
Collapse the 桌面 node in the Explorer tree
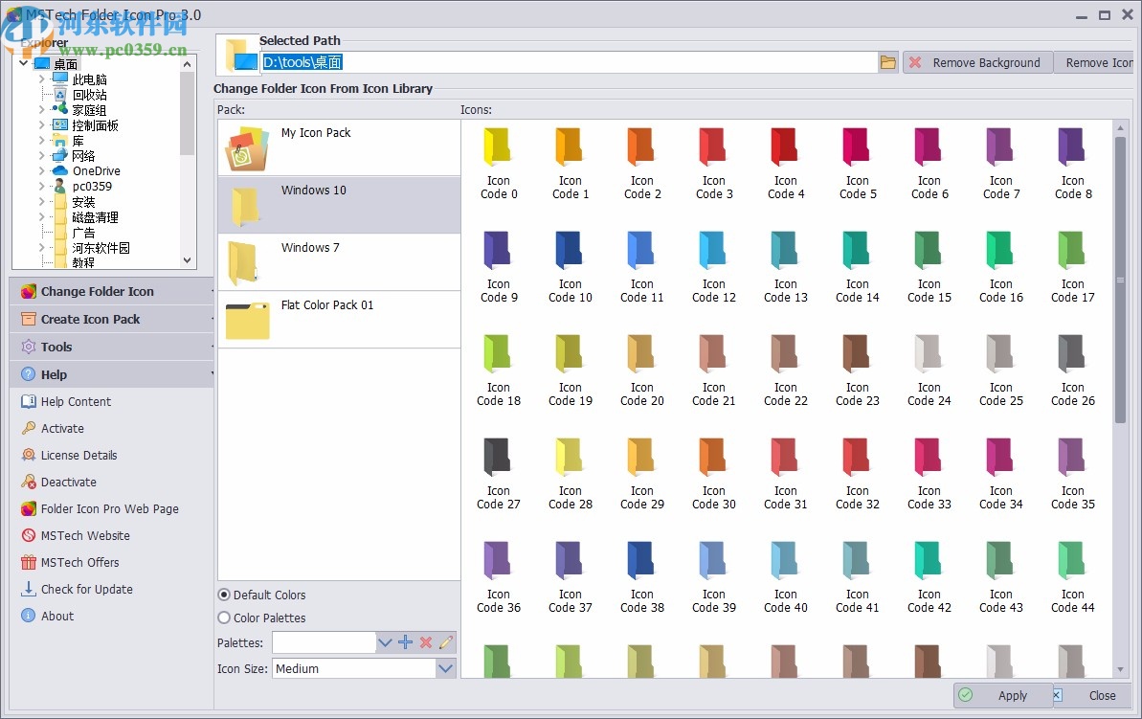click(x=24, y=63)
